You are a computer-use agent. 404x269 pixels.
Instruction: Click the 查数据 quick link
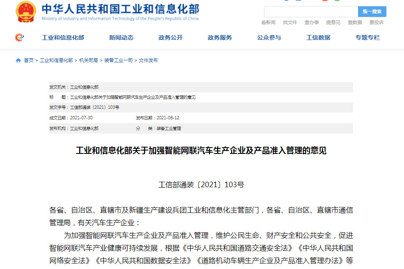tap(355, 22)
